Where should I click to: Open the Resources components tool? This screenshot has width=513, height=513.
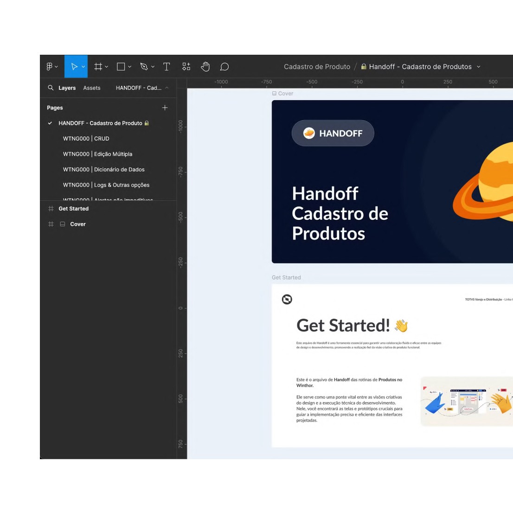[x=186, y=67]
